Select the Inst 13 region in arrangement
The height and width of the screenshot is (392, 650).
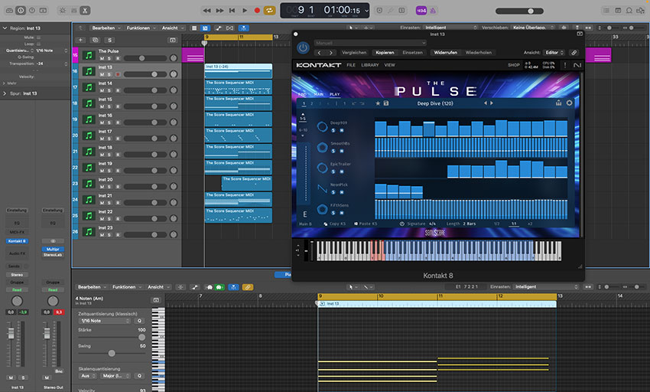point(238,70)
